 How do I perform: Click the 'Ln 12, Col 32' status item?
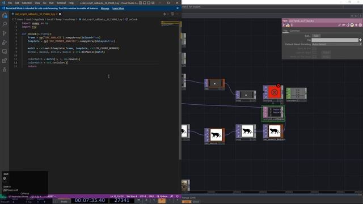pos(117,197)
